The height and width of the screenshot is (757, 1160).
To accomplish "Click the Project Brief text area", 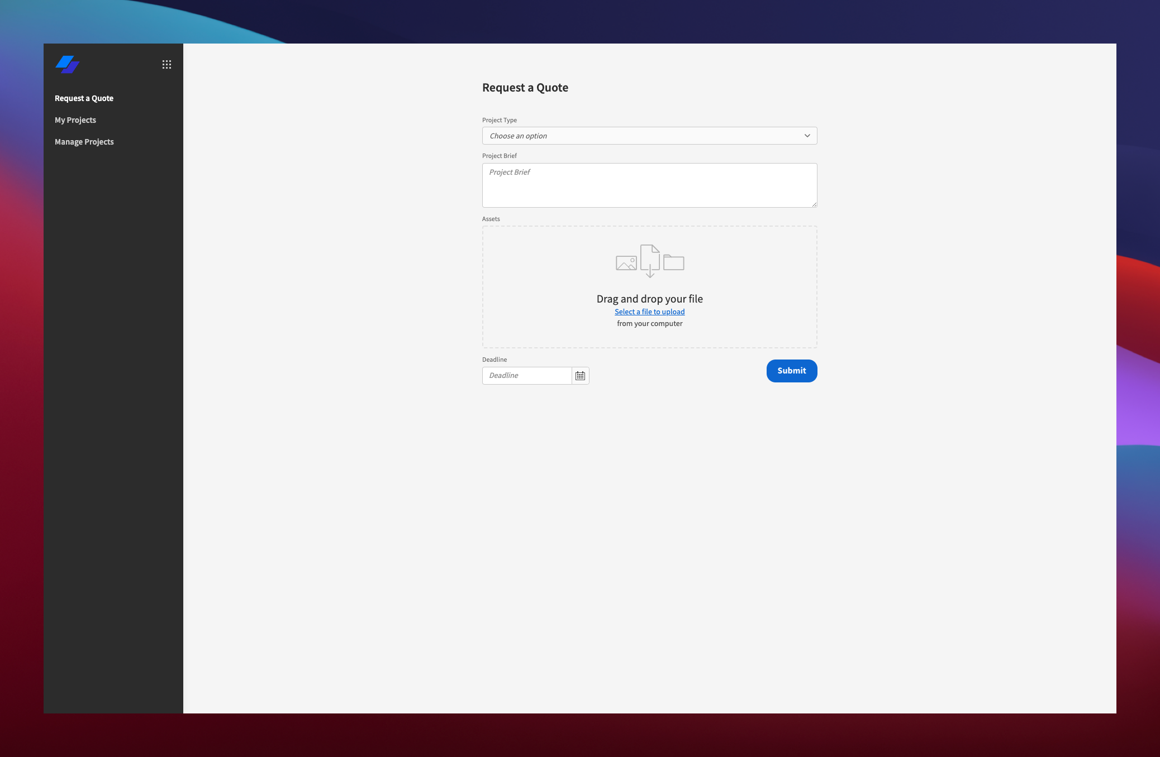I will pyautogui.click(x=649, y=185).
